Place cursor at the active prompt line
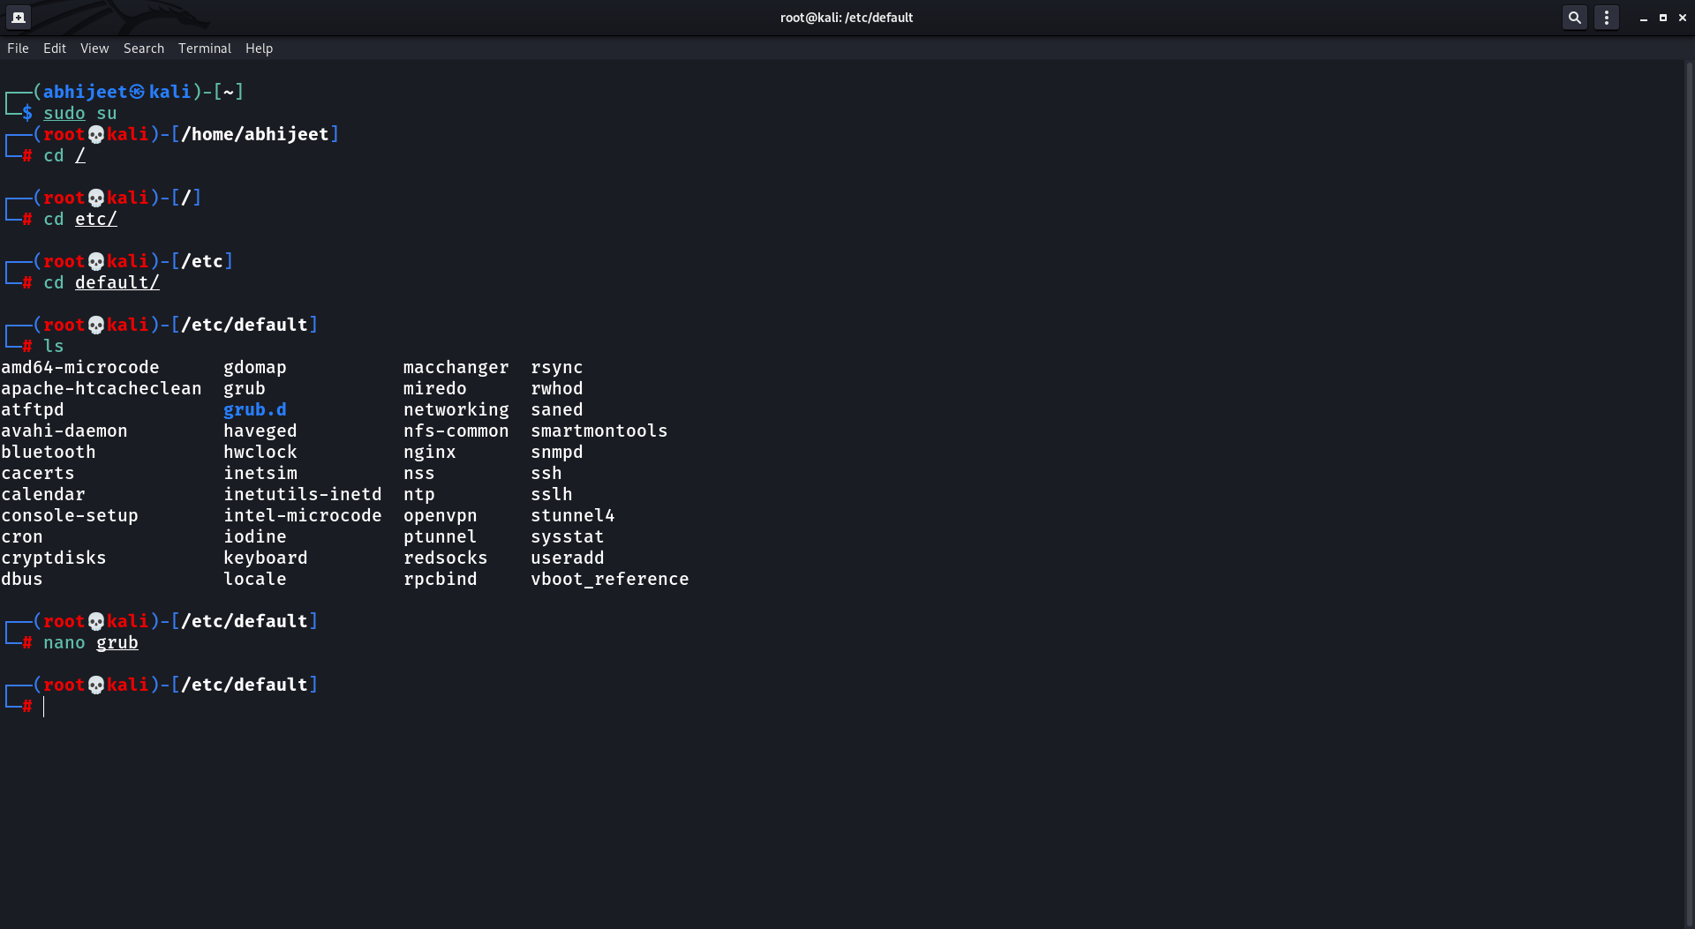1695x929 pixels. (46, 707)
